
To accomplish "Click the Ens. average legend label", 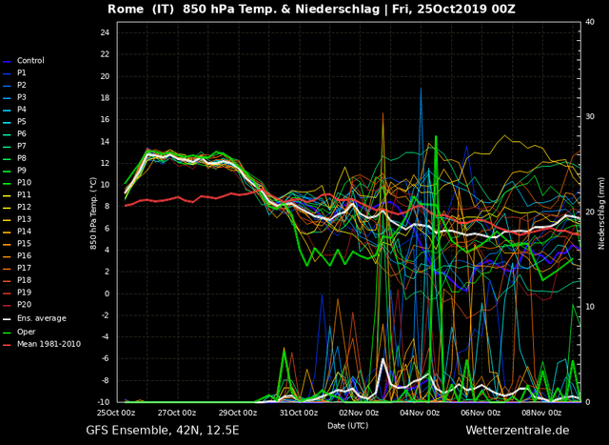I will coord(42,318).
